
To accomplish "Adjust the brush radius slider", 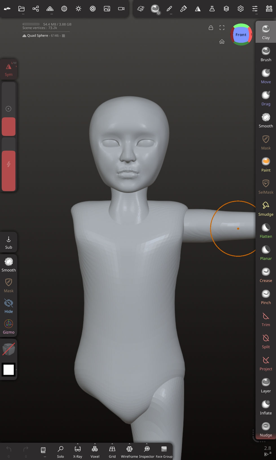I will tap(8, 109).
